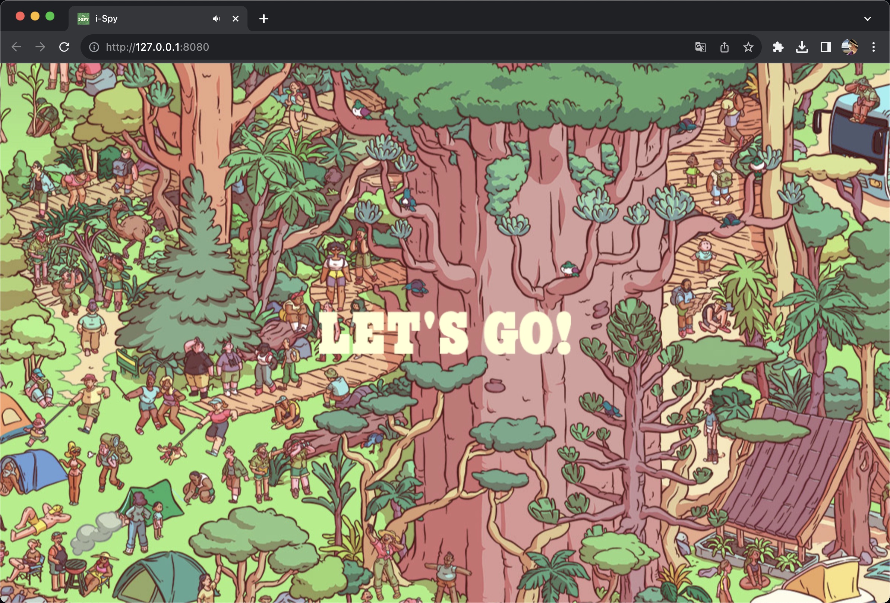This screenshot has height=603, width=890.
Task: Mute the i-Spy tab audio
Action: 217,18
